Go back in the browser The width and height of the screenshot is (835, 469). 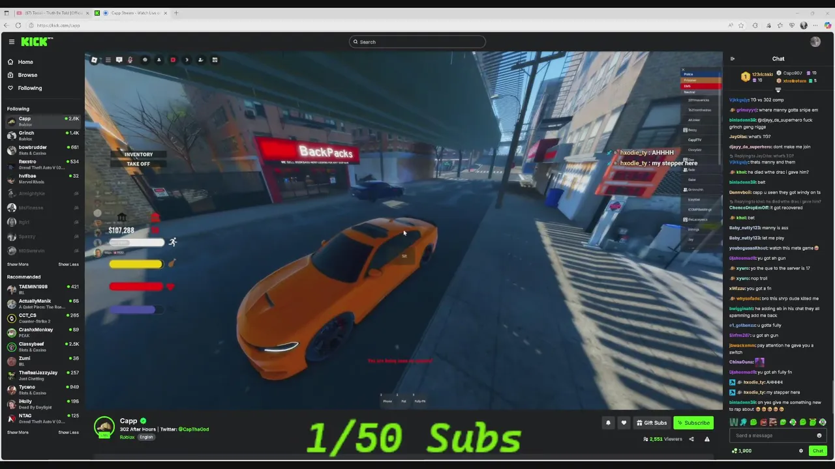tap(6, 25)
